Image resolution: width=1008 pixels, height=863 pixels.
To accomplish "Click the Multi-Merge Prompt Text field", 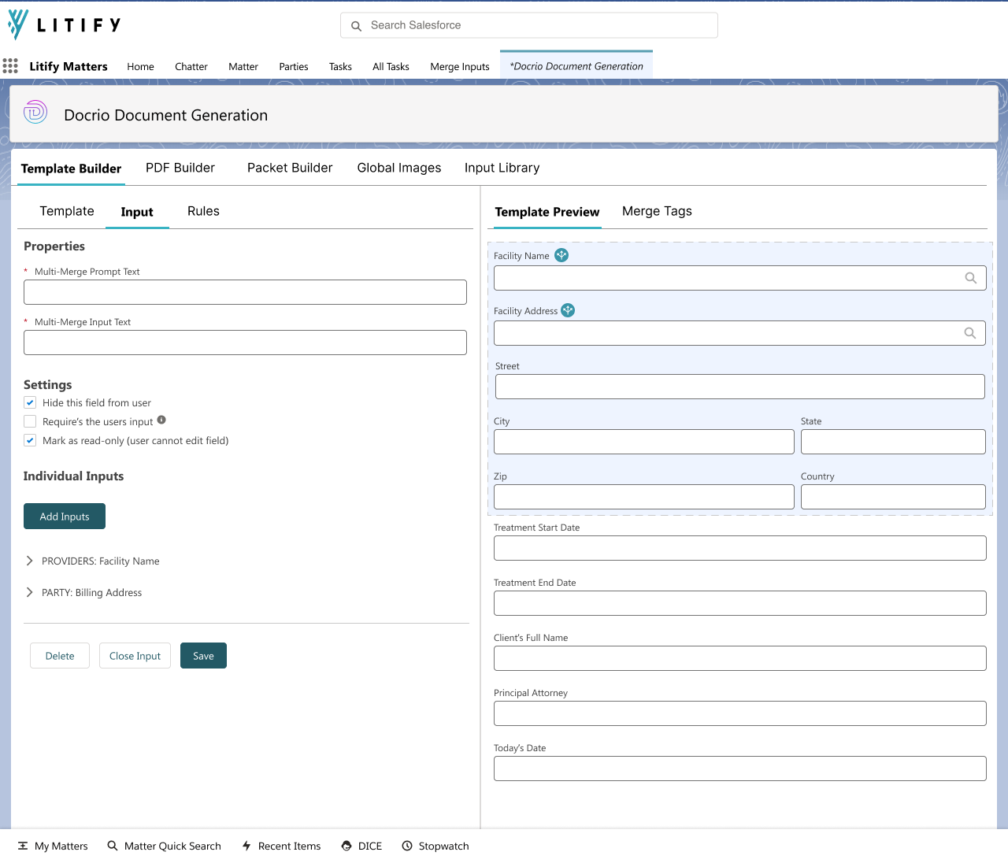I will 245,292.
